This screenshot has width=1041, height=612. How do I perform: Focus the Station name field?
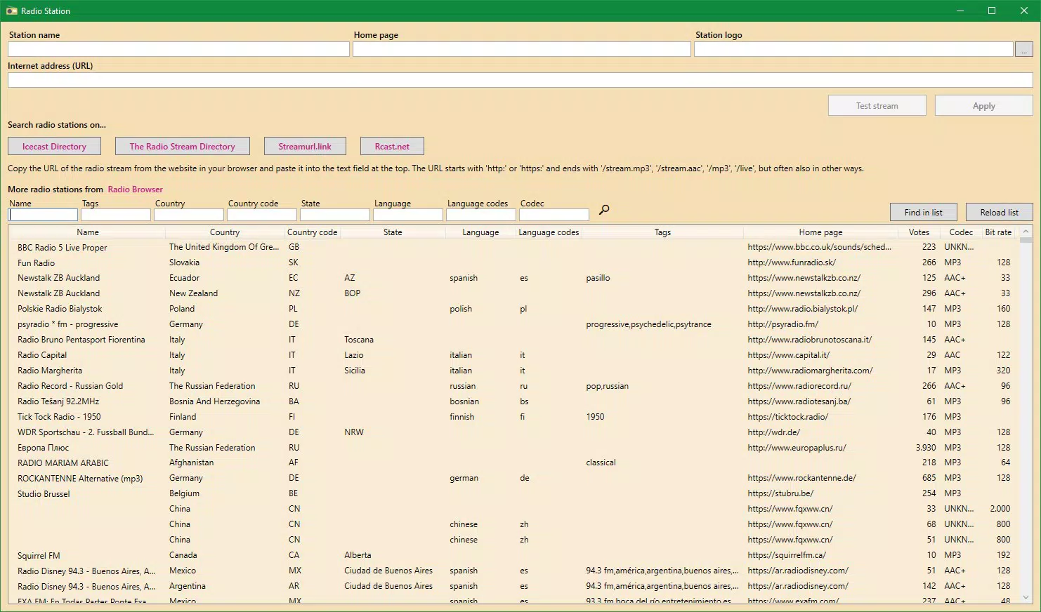[178, 49]
